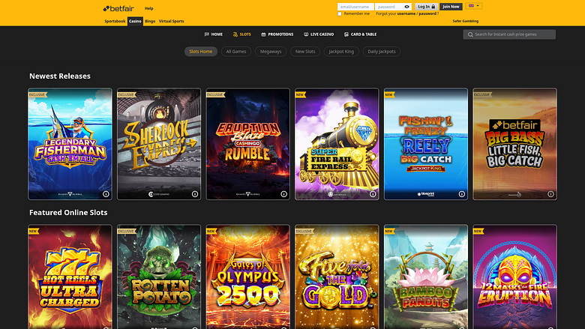Open CARD & TABLE in navigation
The height and width of the screenshot is (329, 585).
pos(364,34)
